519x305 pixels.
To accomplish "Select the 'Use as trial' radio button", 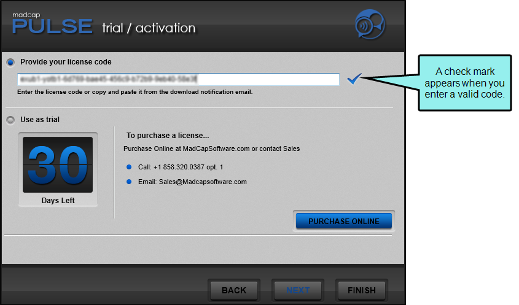I will (x=10, y=120).
